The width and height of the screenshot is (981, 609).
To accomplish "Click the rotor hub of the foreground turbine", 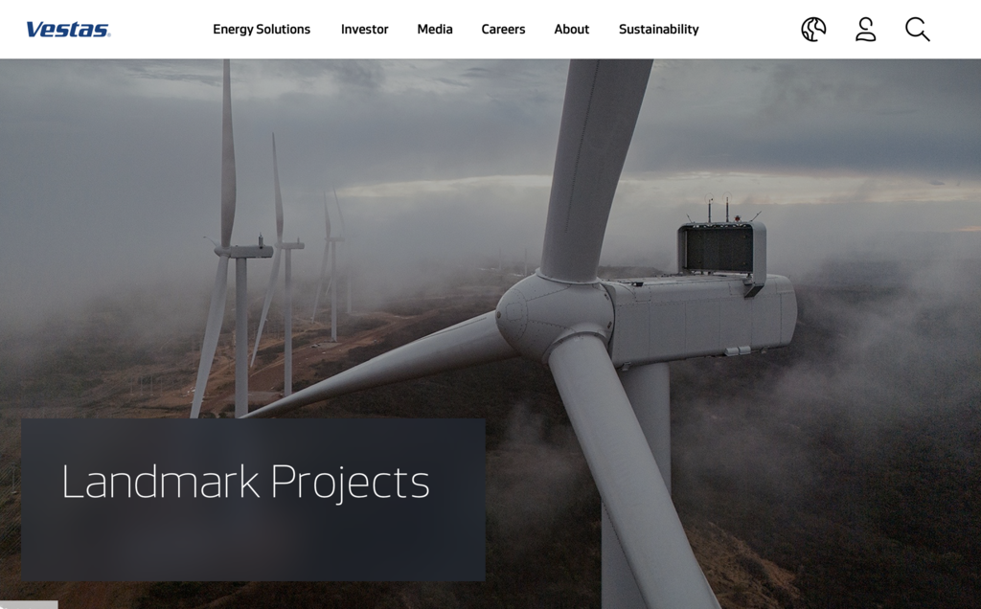I will click(x=552, y=314).
